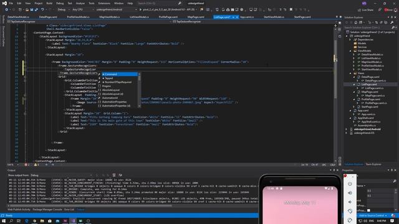
Task: Collapse the ViewModels folder in Solution Explorer
Action: pyautogui.click(x=350, y=51)
